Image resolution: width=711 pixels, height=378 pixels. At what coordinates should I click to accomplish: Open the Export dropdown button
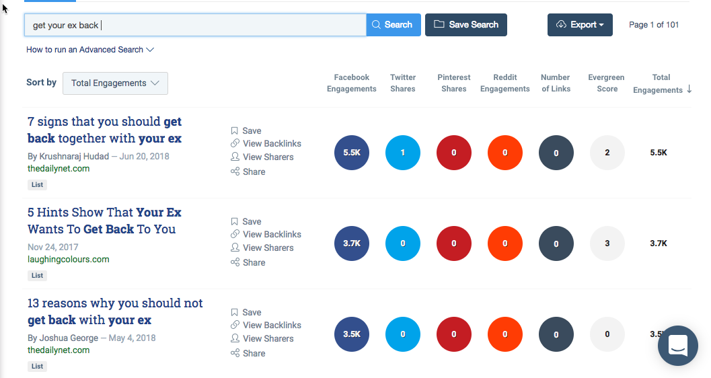580,25
